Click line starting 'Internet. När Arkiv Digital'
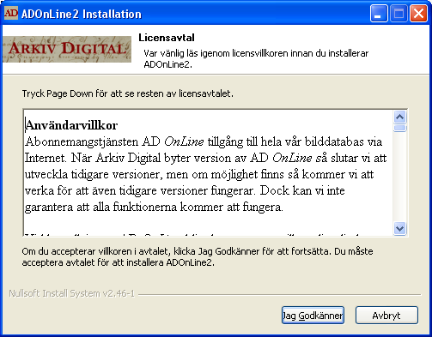 click(205, 158)
